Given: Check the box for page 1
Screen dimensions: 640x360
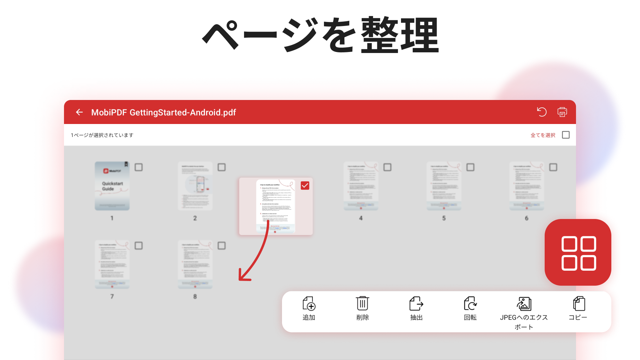Looking at the screenshot, I should coord(139,167).
